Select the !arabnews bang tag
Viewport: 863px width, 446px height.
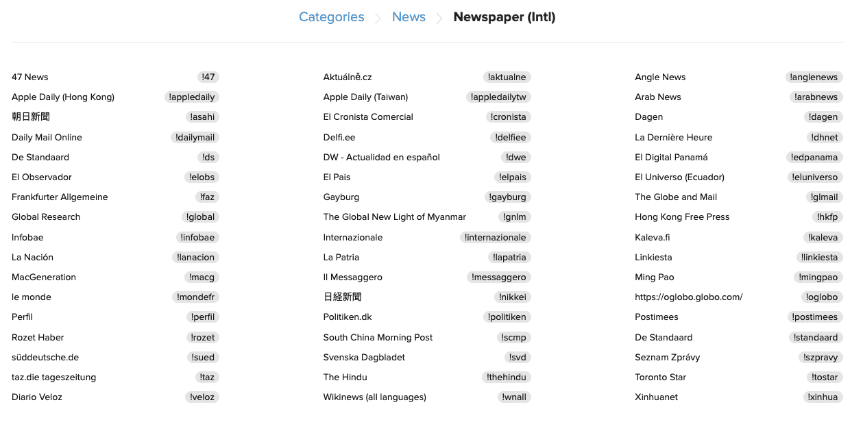[816, 97]
